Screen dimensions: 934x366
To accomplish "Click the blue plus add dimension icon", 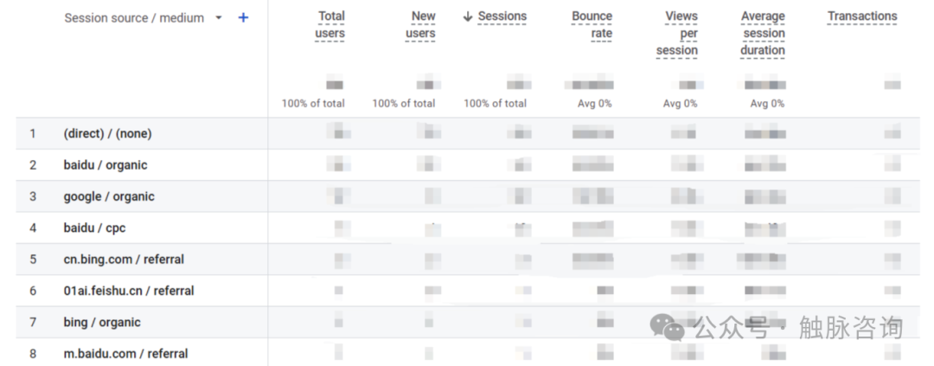I will [x=243, y=17].
